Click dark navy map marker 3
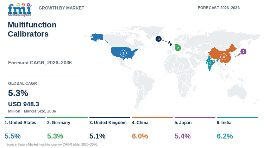Viewport: 264px width, 148px height. pyautogui.click(x=158, y=39)
